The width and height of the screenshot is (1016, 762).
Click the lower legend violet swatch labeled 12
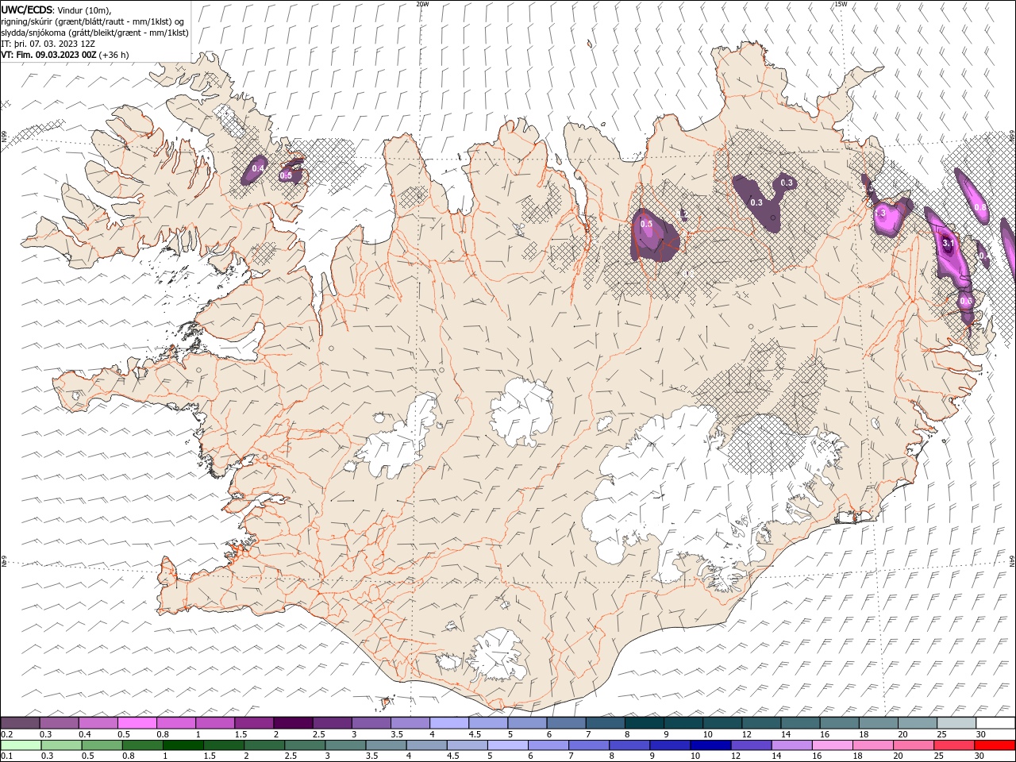(751, 745)
